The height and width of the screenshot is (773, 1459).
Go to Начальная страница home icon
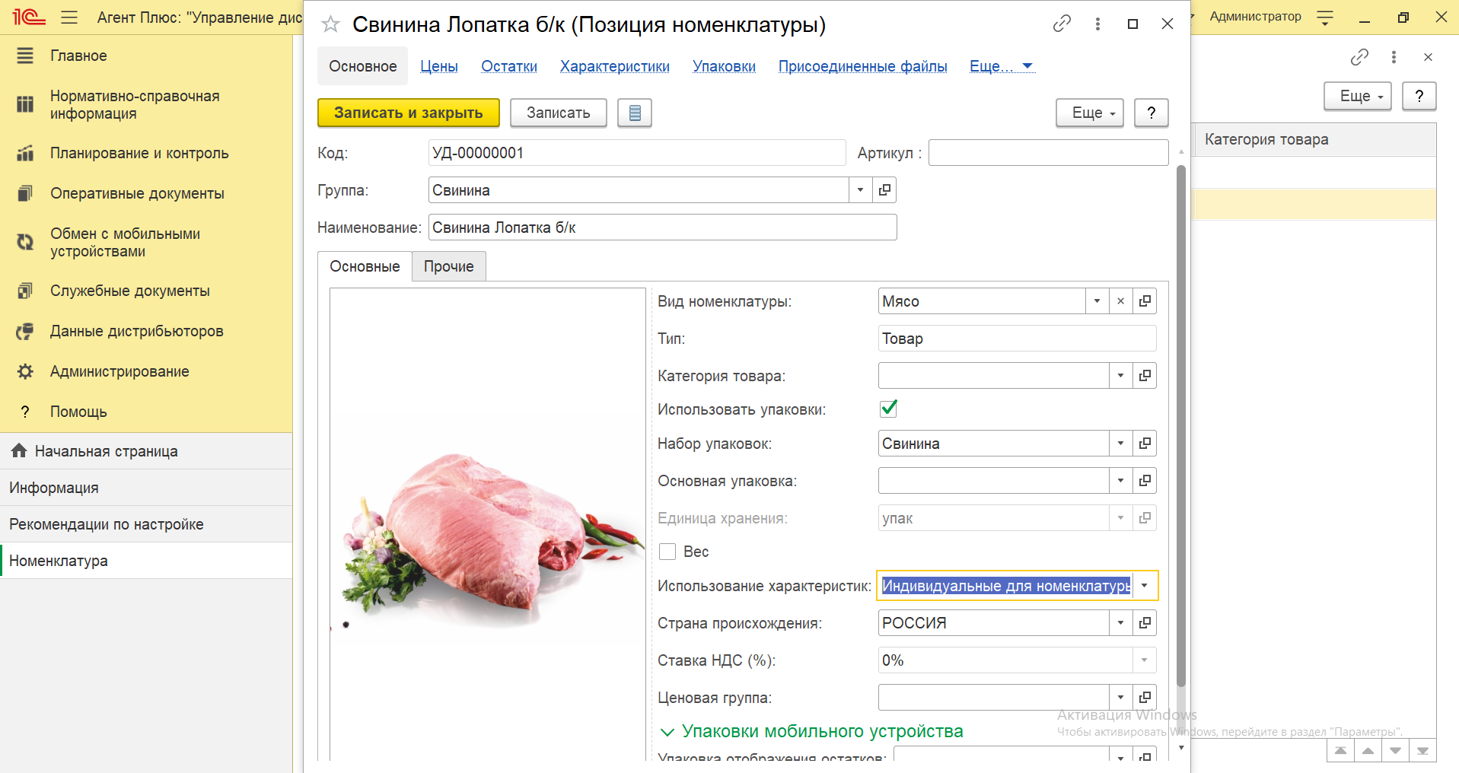tap(19, 451)
